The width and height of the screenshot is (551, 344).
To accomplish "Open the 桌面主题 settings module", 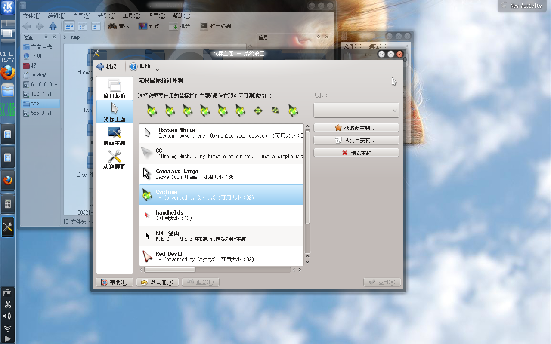I will coord(115,136).
